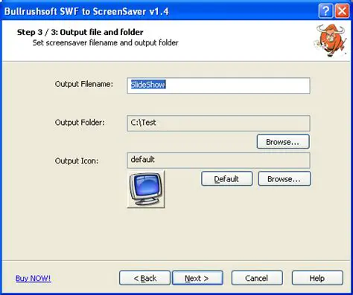Click the 'Step 3 / 3: Output file and folder' heading

click(80, 32)
